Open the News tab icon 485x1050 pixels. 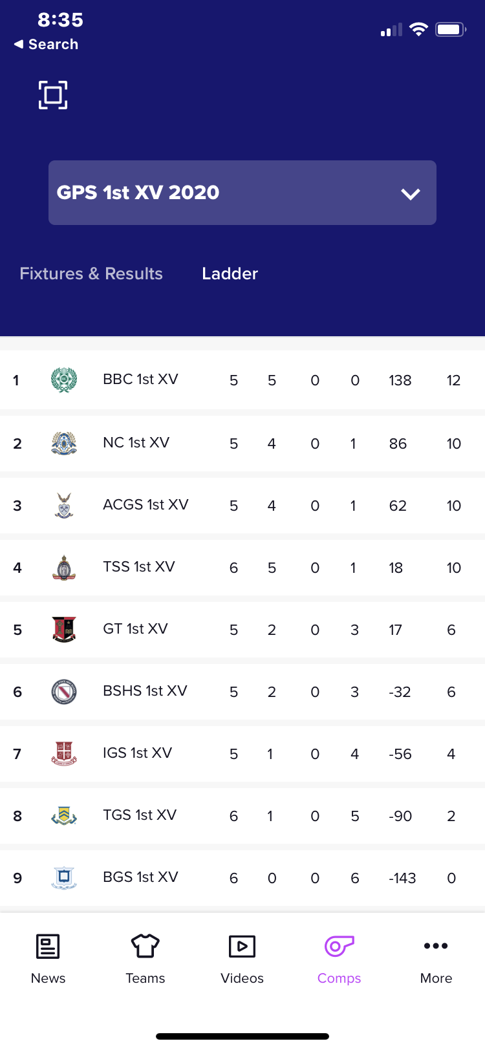[x=48, y=947]
